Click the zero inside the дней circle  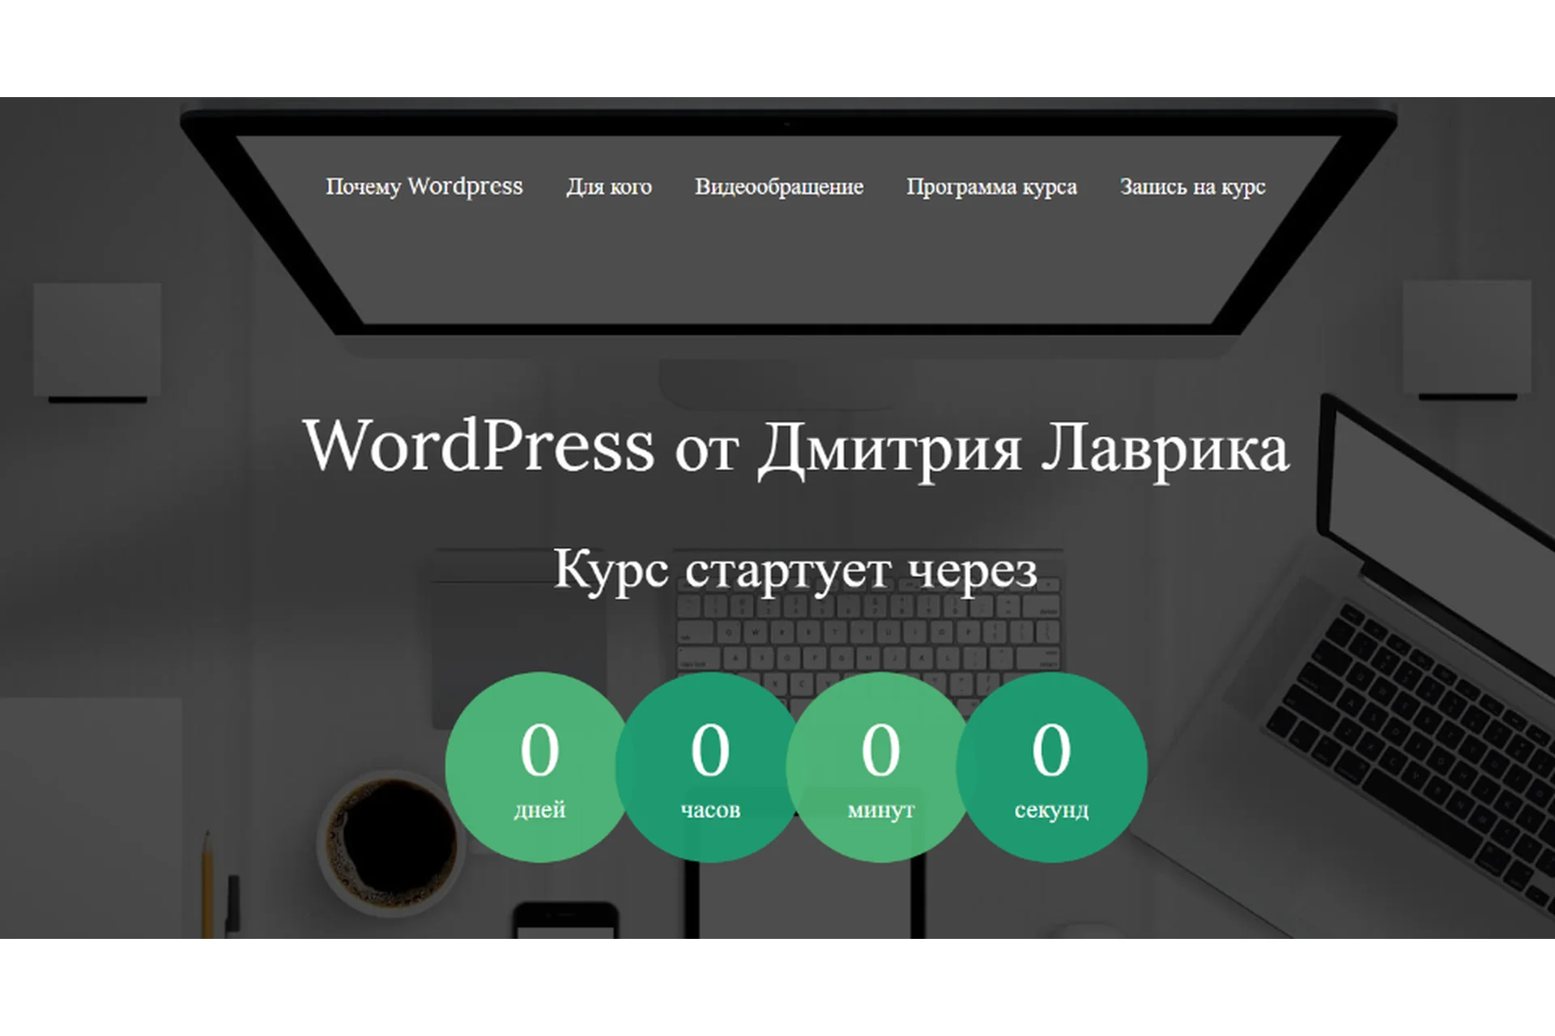point(541,749)
